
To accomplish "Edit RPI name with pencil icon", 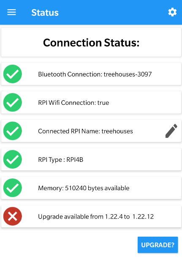I will (x=171, y=131).
